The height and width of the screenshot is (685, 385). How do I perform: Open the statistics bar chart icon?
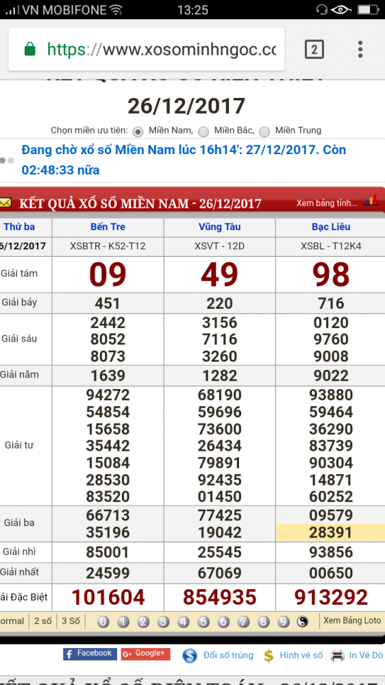pyautogui.click(x=371, y=201)
